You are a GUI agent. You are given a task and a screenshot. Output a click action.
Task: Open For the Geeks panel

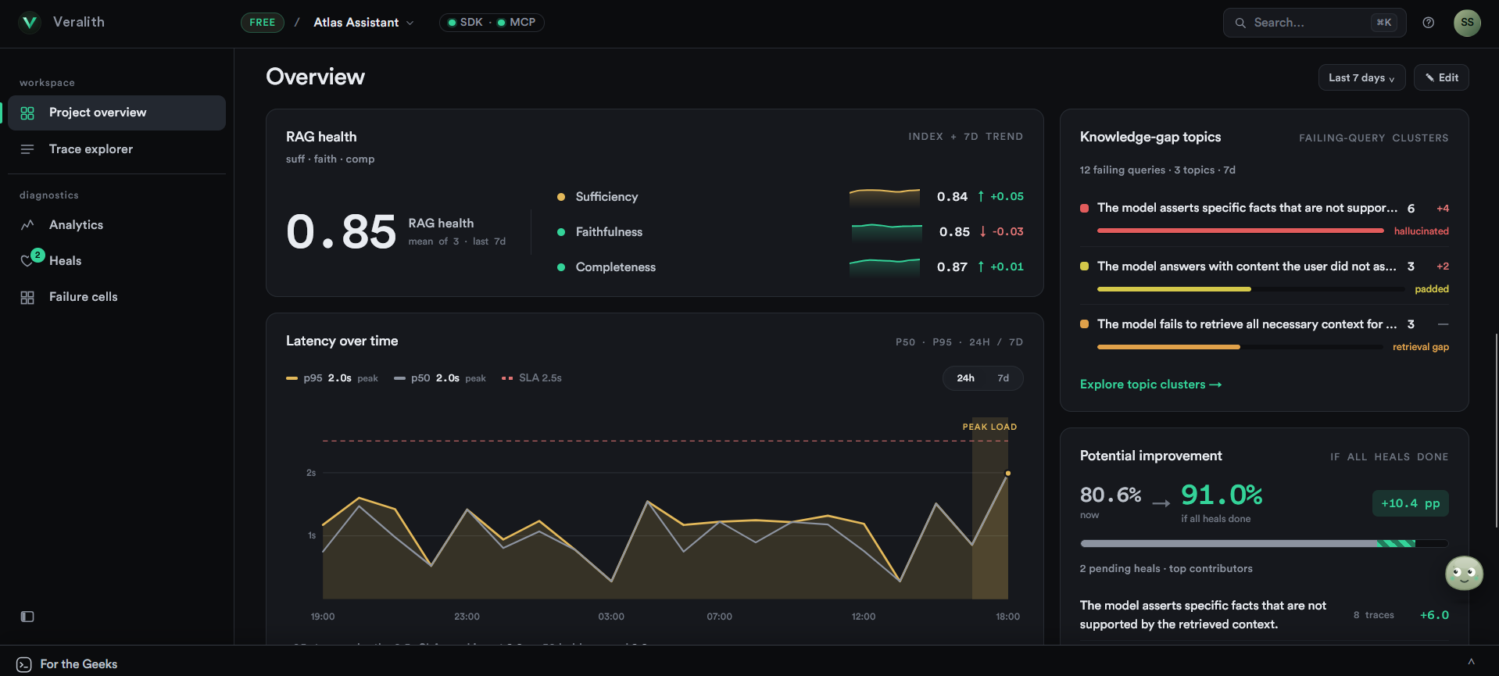(67, 664)
